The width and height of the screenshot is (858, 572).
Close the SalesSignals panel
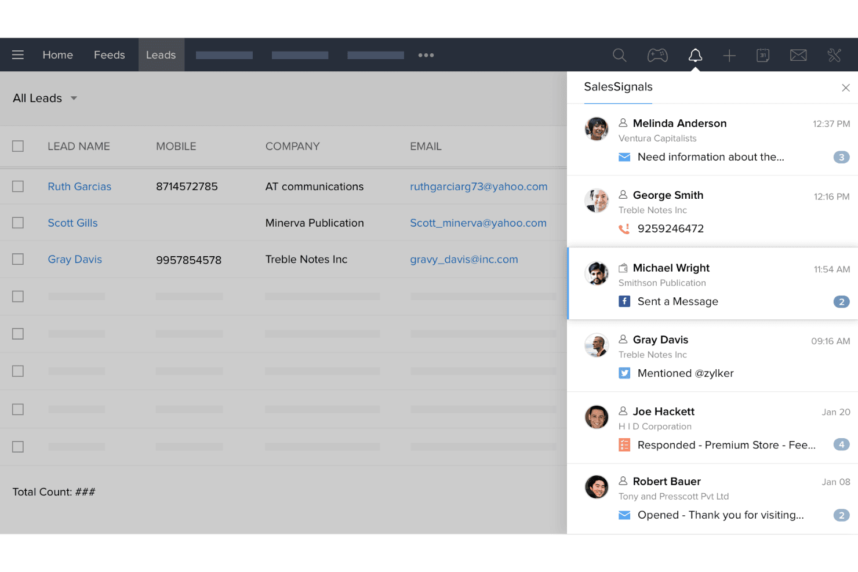click(x=846, y=88)
